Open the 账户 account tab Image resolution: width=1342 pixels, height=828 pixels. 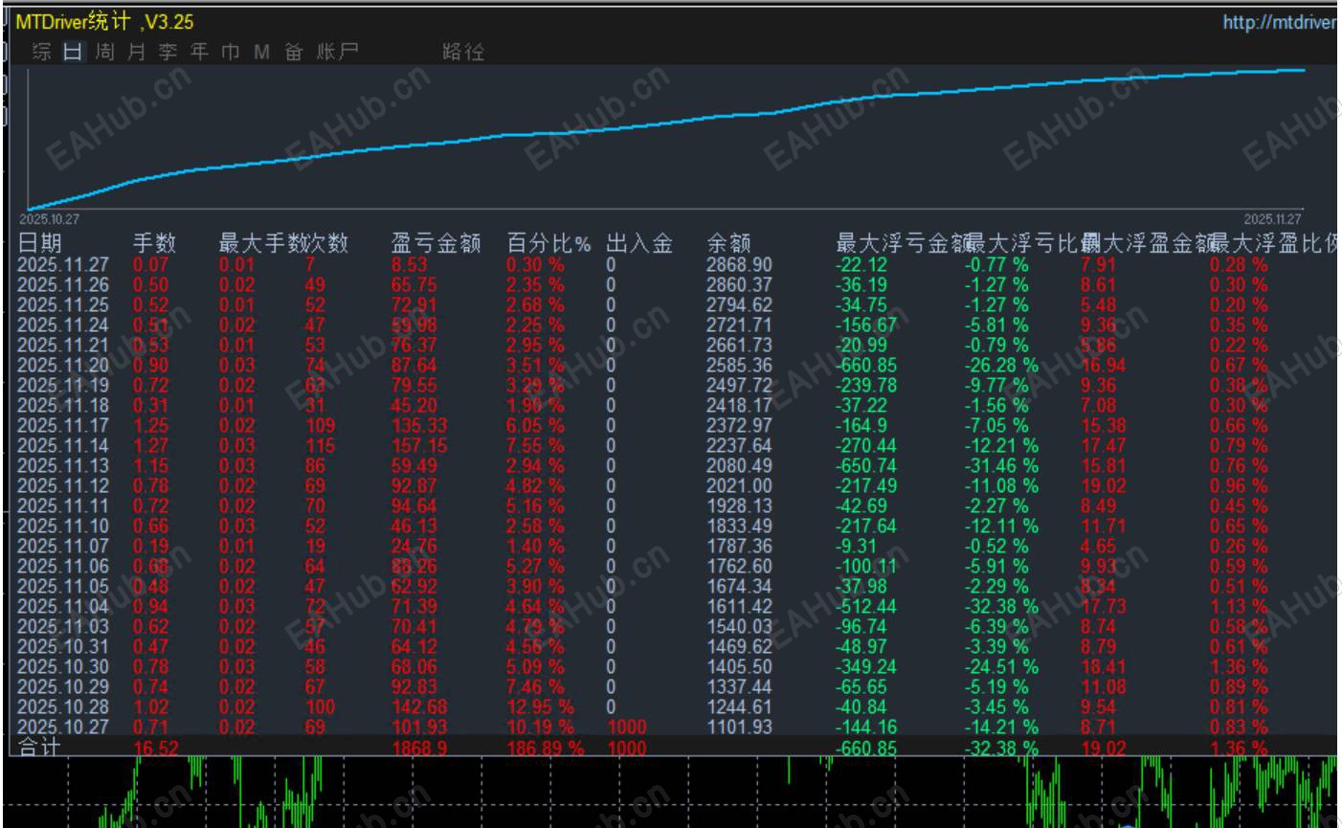(337, 52)
